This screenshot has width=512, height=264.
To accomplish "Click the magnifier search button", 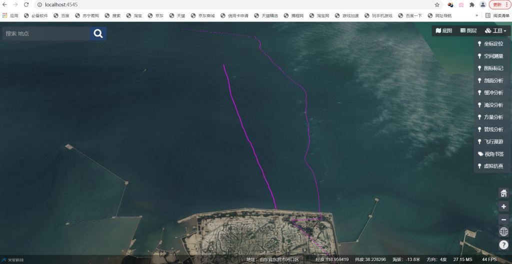I will tap(98, 33).
